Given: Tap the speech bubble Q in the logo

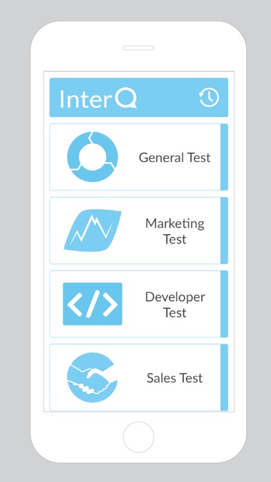Looking at the screenshot, I should pyautogui.click(x=126, y=99).
